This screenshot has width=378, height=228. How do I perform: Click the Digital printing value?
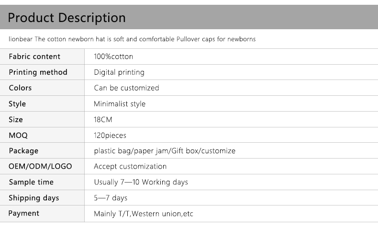[x=119, y=72]
